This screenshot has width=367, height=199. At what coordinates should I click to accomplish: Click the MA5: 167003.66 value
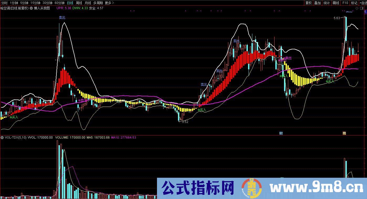click(x=98, y=137)
